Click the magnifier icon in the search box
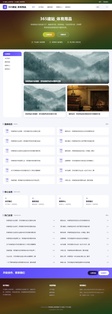The height and width of the screenshot is (314, 112). (x=107, y=7)
